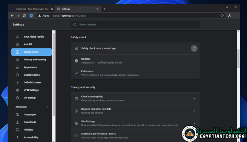The width and height of the screenshot is (247, 142).
Task: Click the Aloha shield icon in toolbar
Action: [31, 16]
